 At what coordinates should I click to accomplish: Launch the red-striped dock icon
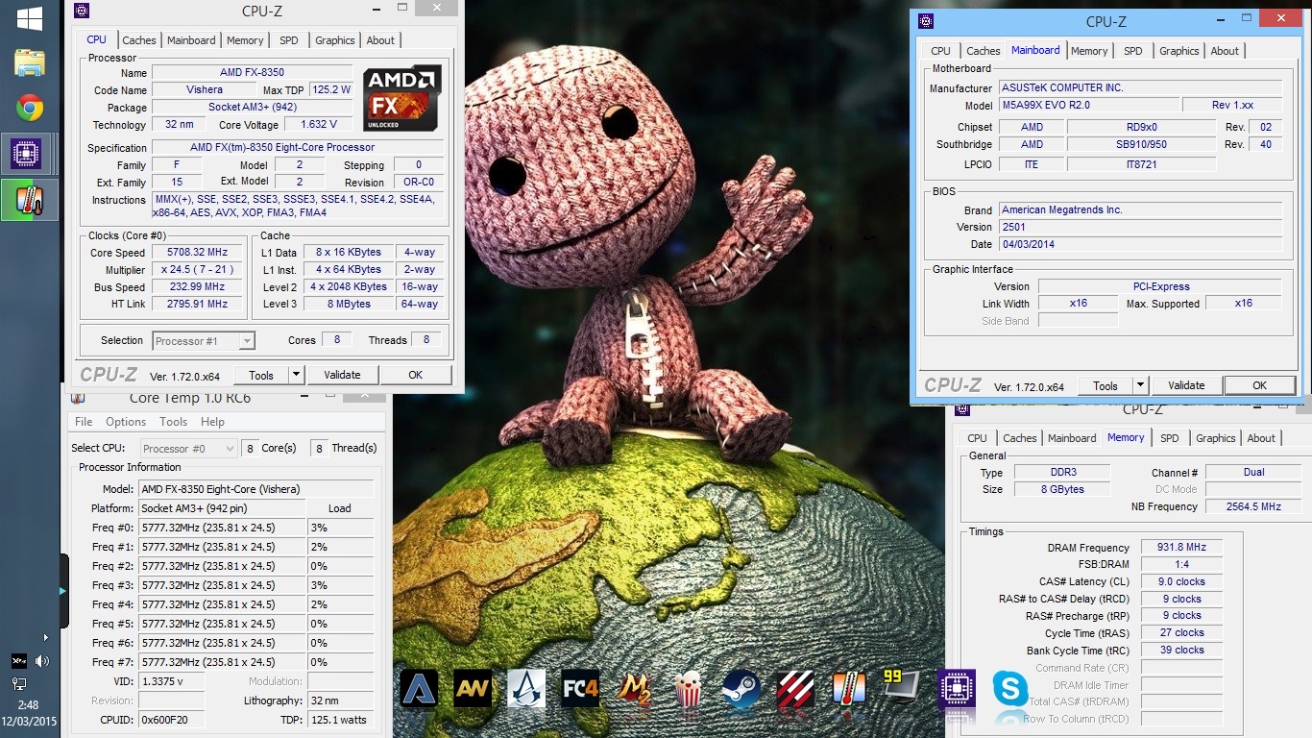tap(795, 688)
